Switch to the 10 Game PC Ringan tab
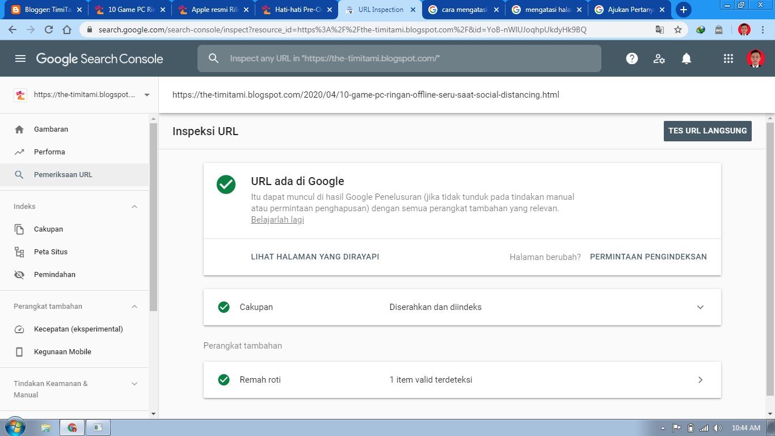Image resolution: width=775 pixels, height=436 pixels. coord(130,10)
